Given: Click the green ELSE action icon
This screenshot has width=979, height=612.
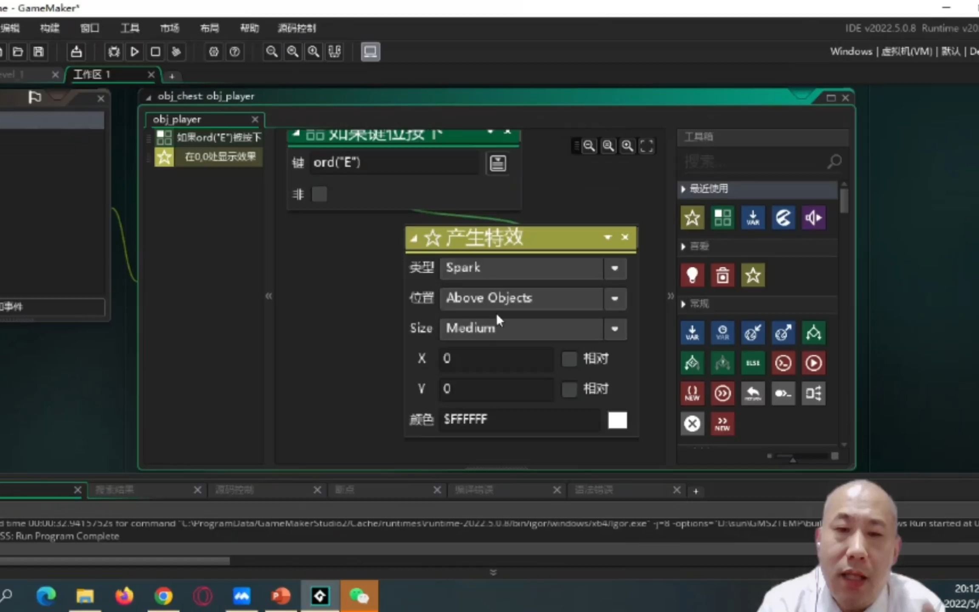Looking at the screenshot, I should point(753,363).
